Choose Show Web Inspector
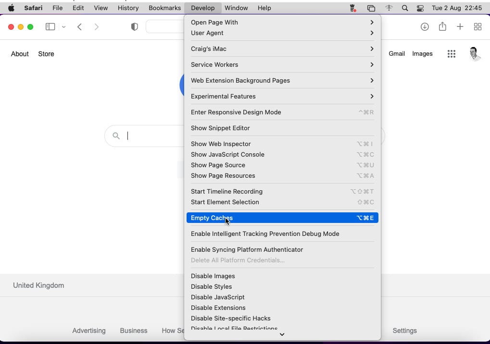The image size is (490, 344). click(282, 144)
